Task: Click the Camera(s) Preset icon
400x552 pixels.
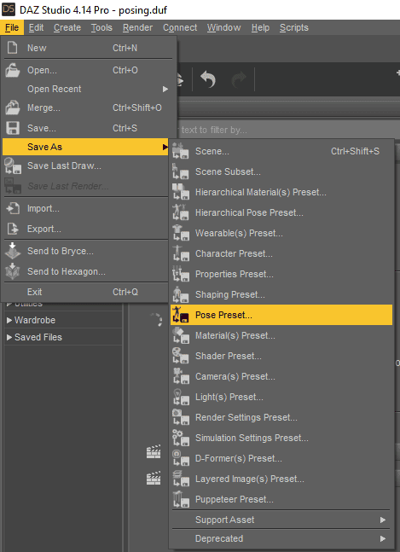Action: point(181,376)
